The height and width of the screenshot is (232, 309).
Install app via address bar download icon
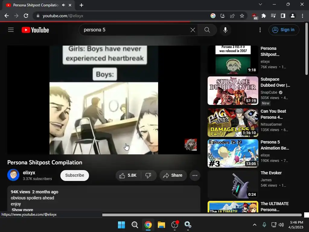223,16
